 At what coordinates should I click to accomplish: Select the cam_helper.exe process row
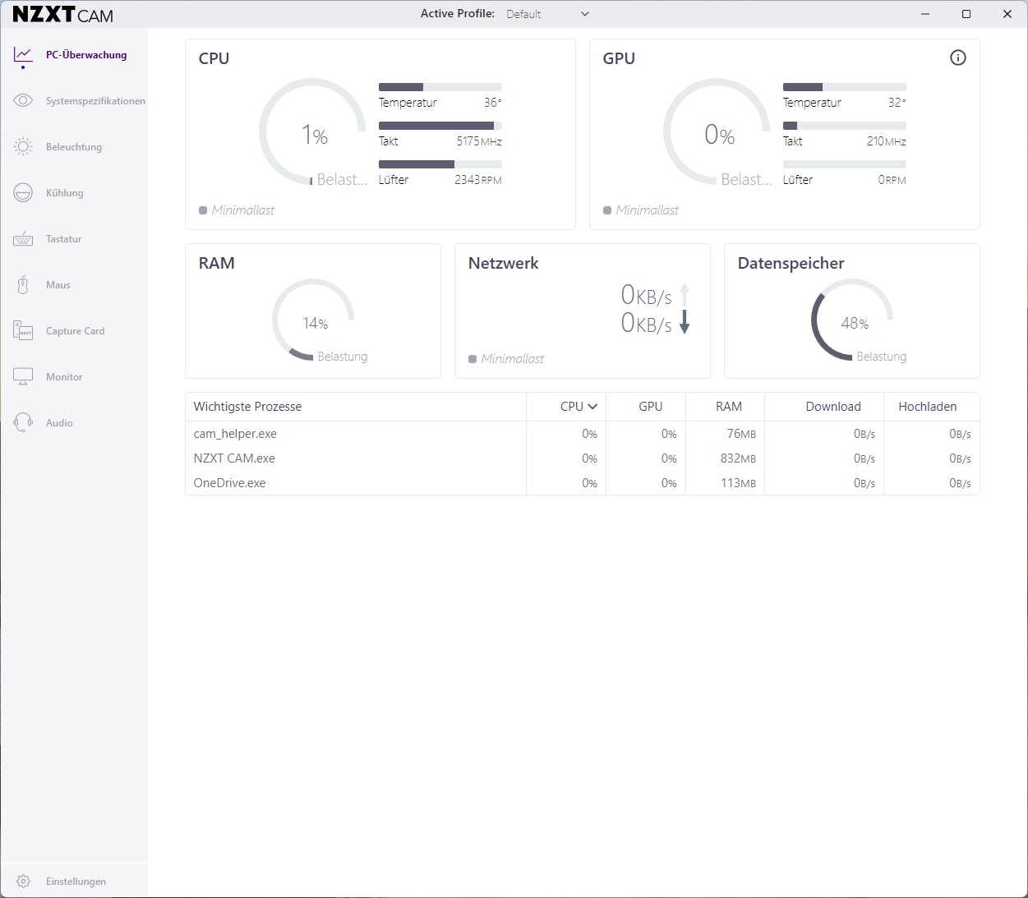(582, 434)
